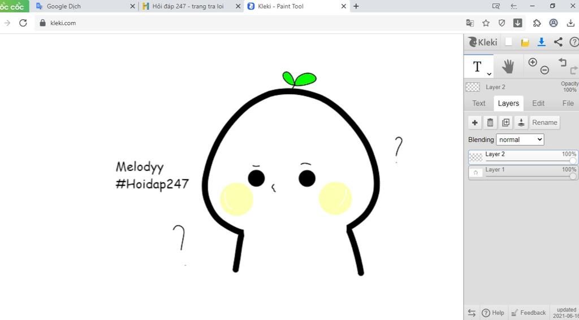This screenshot has height=320, width=579.
Task: Open the browser profile menu
Action: pyautogui.click(x=553, y=23)
